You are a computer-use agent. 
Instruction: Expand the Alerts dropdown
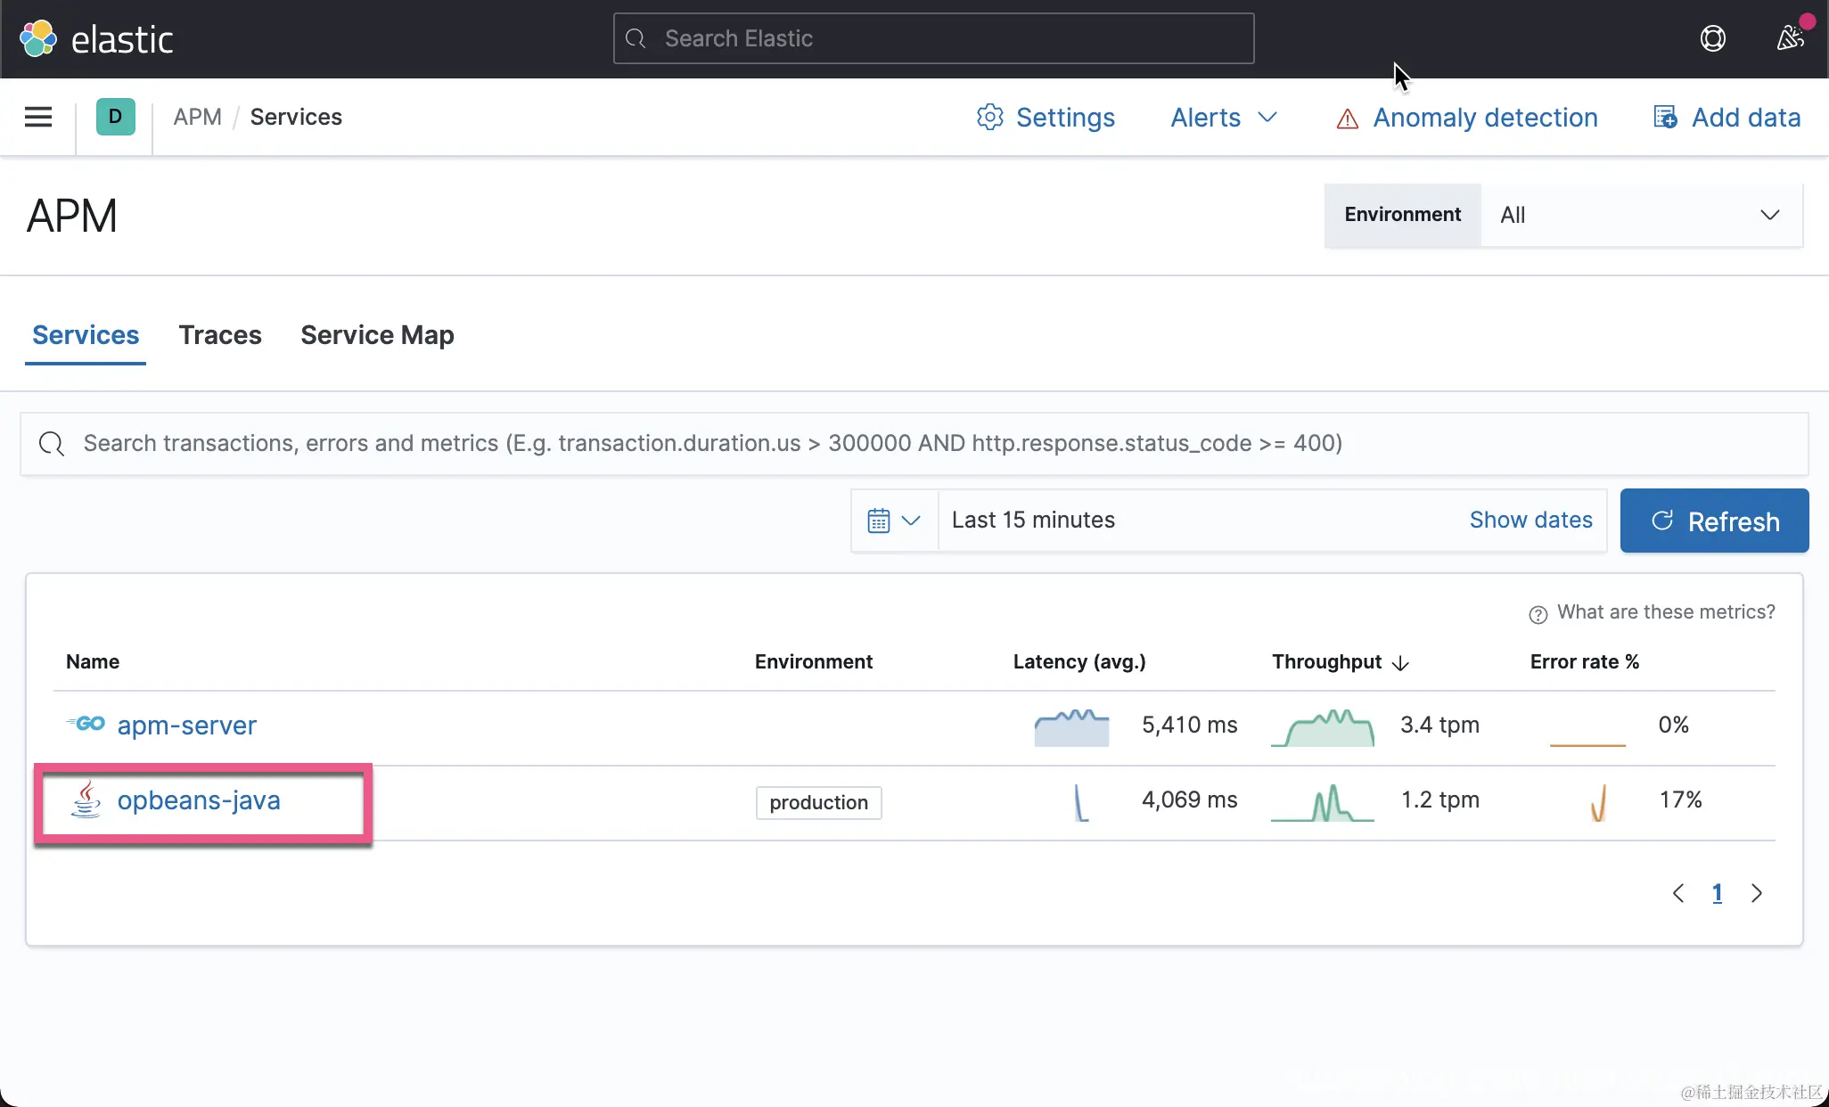click(1224, 118)
